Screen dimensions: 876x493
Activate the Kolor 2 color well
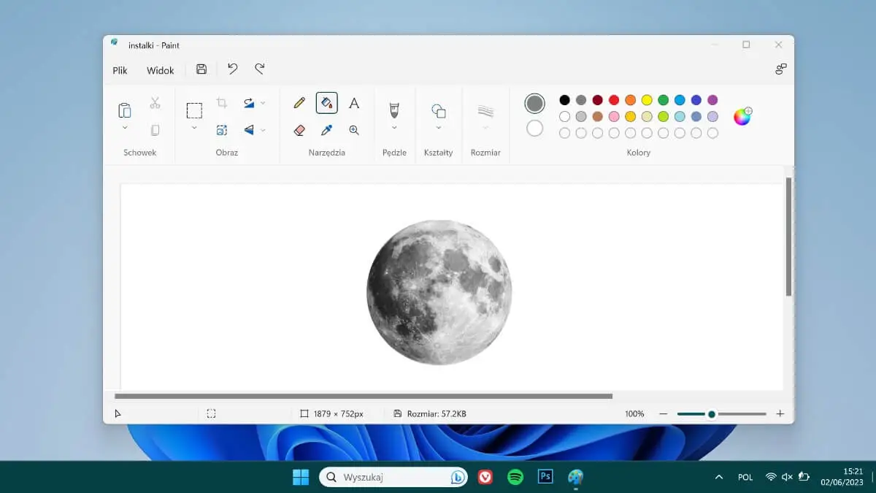tap(534, 129)
